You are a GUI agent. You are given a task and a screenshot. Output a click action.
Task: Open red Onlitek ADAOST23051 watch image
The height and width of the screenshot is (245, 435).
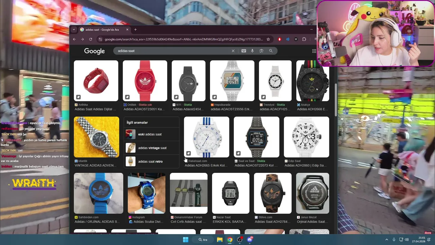tap(145, 81)
